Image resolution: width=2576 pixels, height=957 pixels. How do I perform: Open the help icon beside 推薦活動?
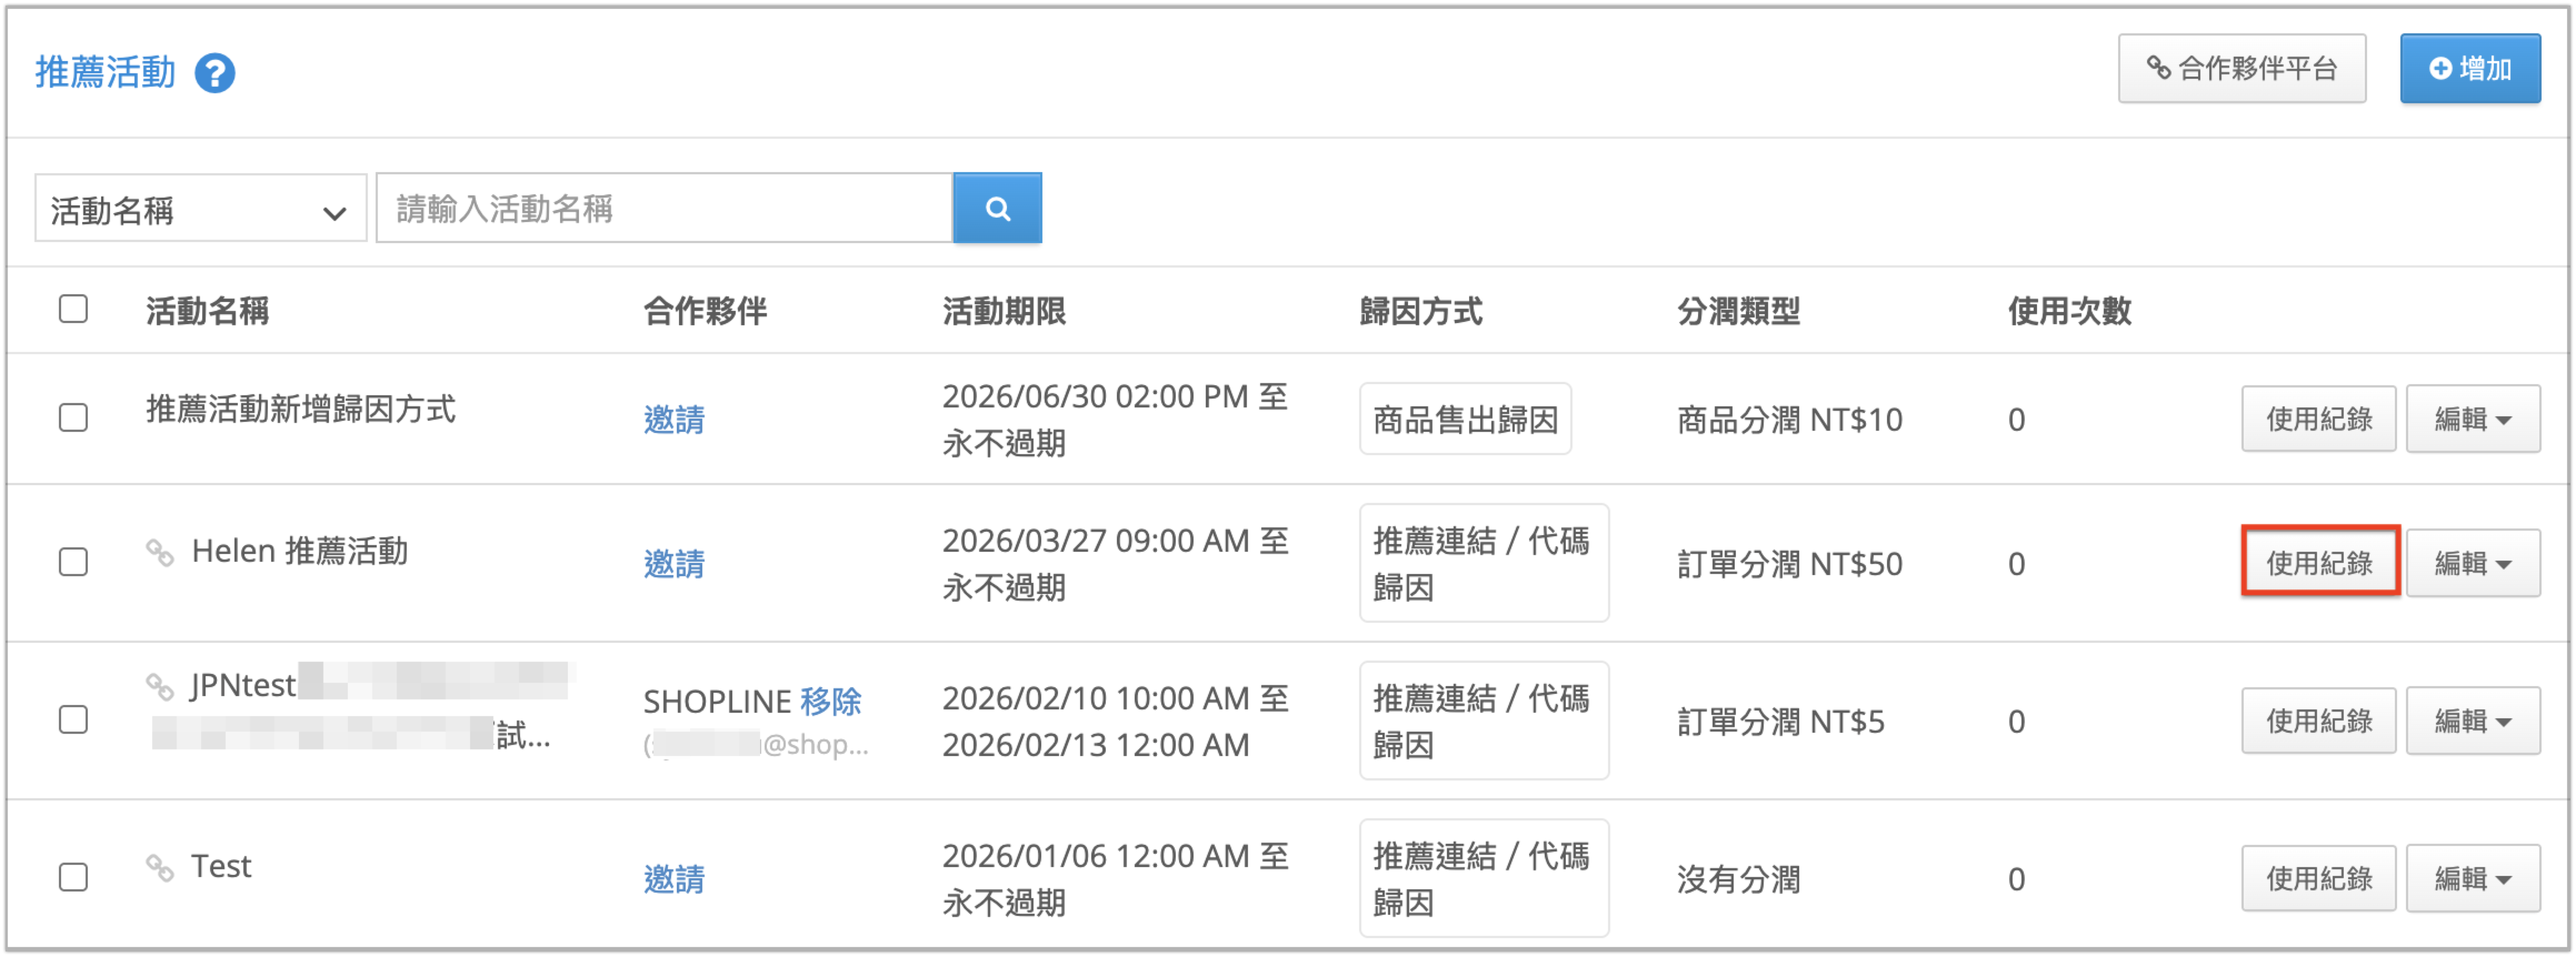pyautogui.click(x=214, y=73)
